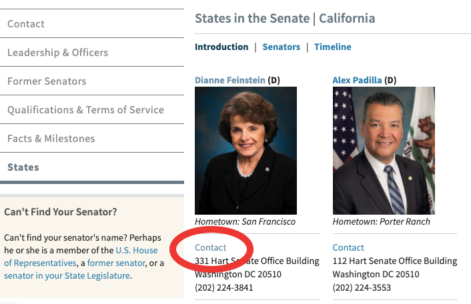Click Alex Padilla's portrait photo

click(384, 151)
